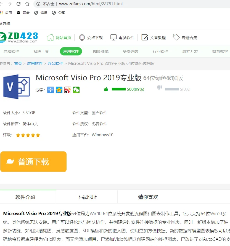Select 编程开发 category
Screen dimensions: 230x246
[190, 51]
